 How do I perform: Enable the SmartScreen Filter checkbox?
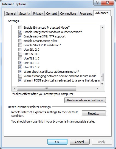[20, 41]
